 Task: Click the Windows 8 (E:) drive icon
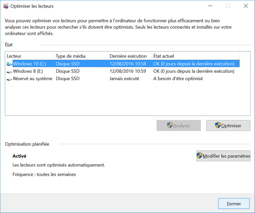pos(9,71)
